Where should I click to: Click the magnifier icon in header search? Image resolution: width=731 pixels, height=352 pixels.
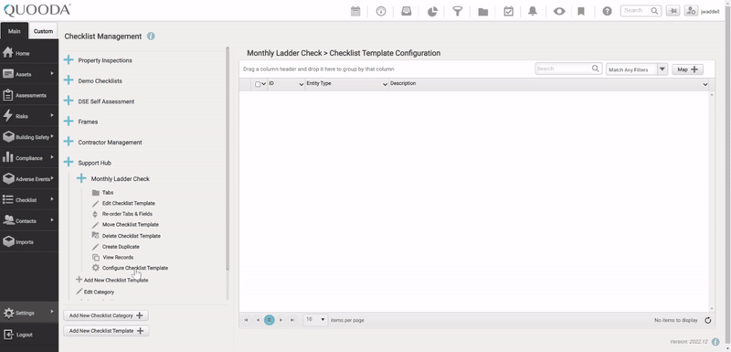pos(654,11)
